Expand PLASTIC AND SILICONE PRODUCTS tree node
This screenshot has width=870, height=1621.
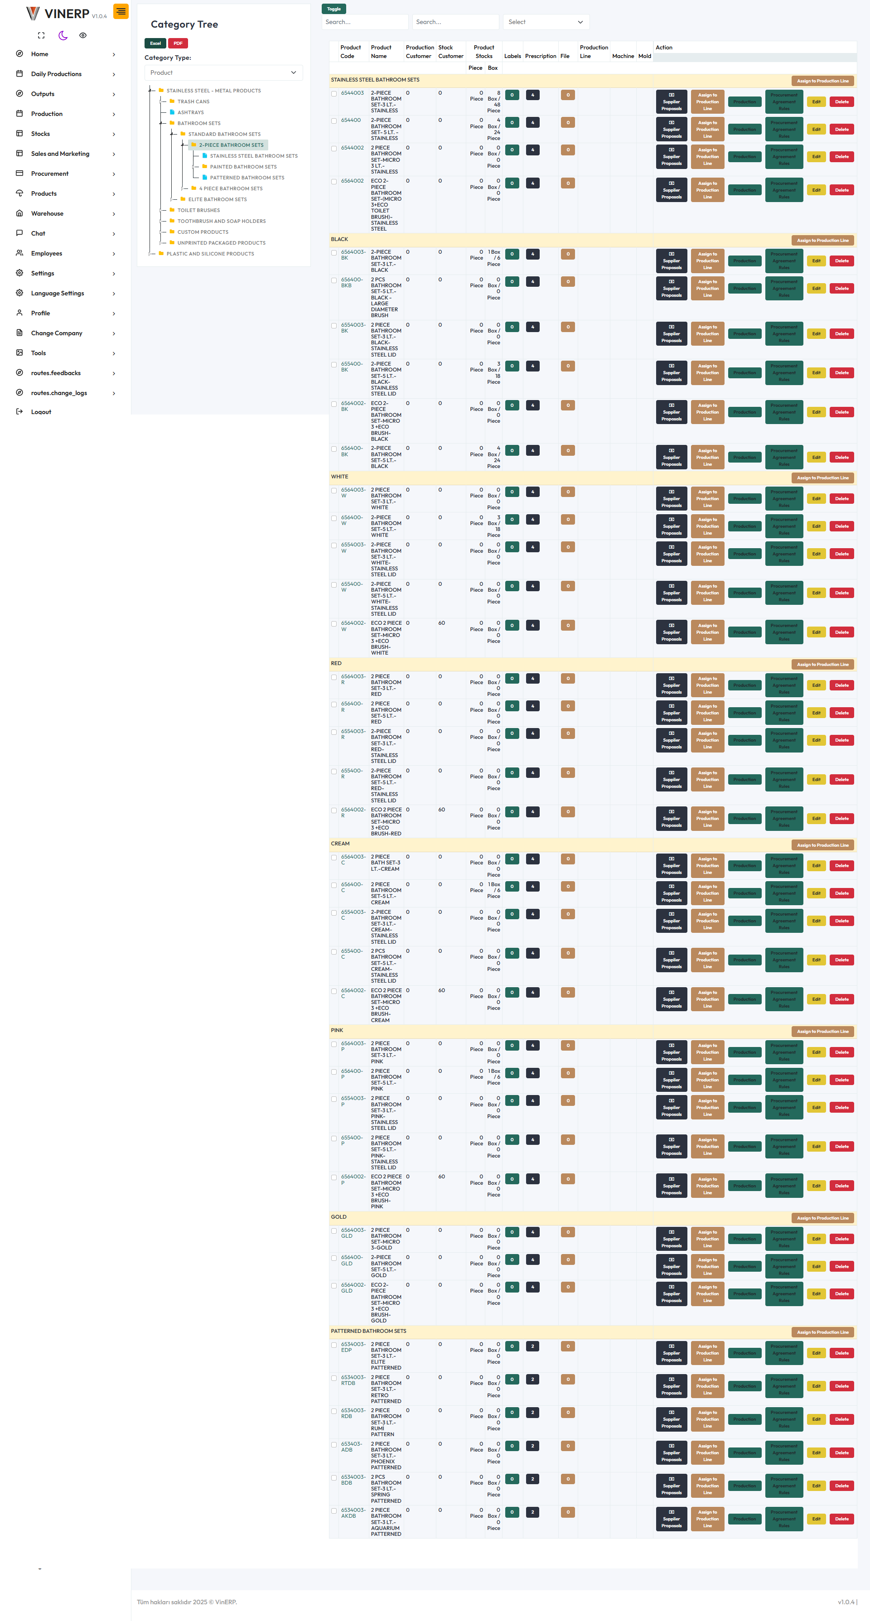pyautogui.click(x=151, y=254)
